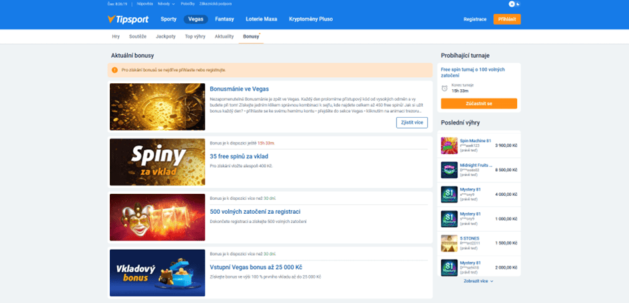Click Zjistit více on Bonusmánie
This screenshot has width=629, height=303.
(412, 123)
